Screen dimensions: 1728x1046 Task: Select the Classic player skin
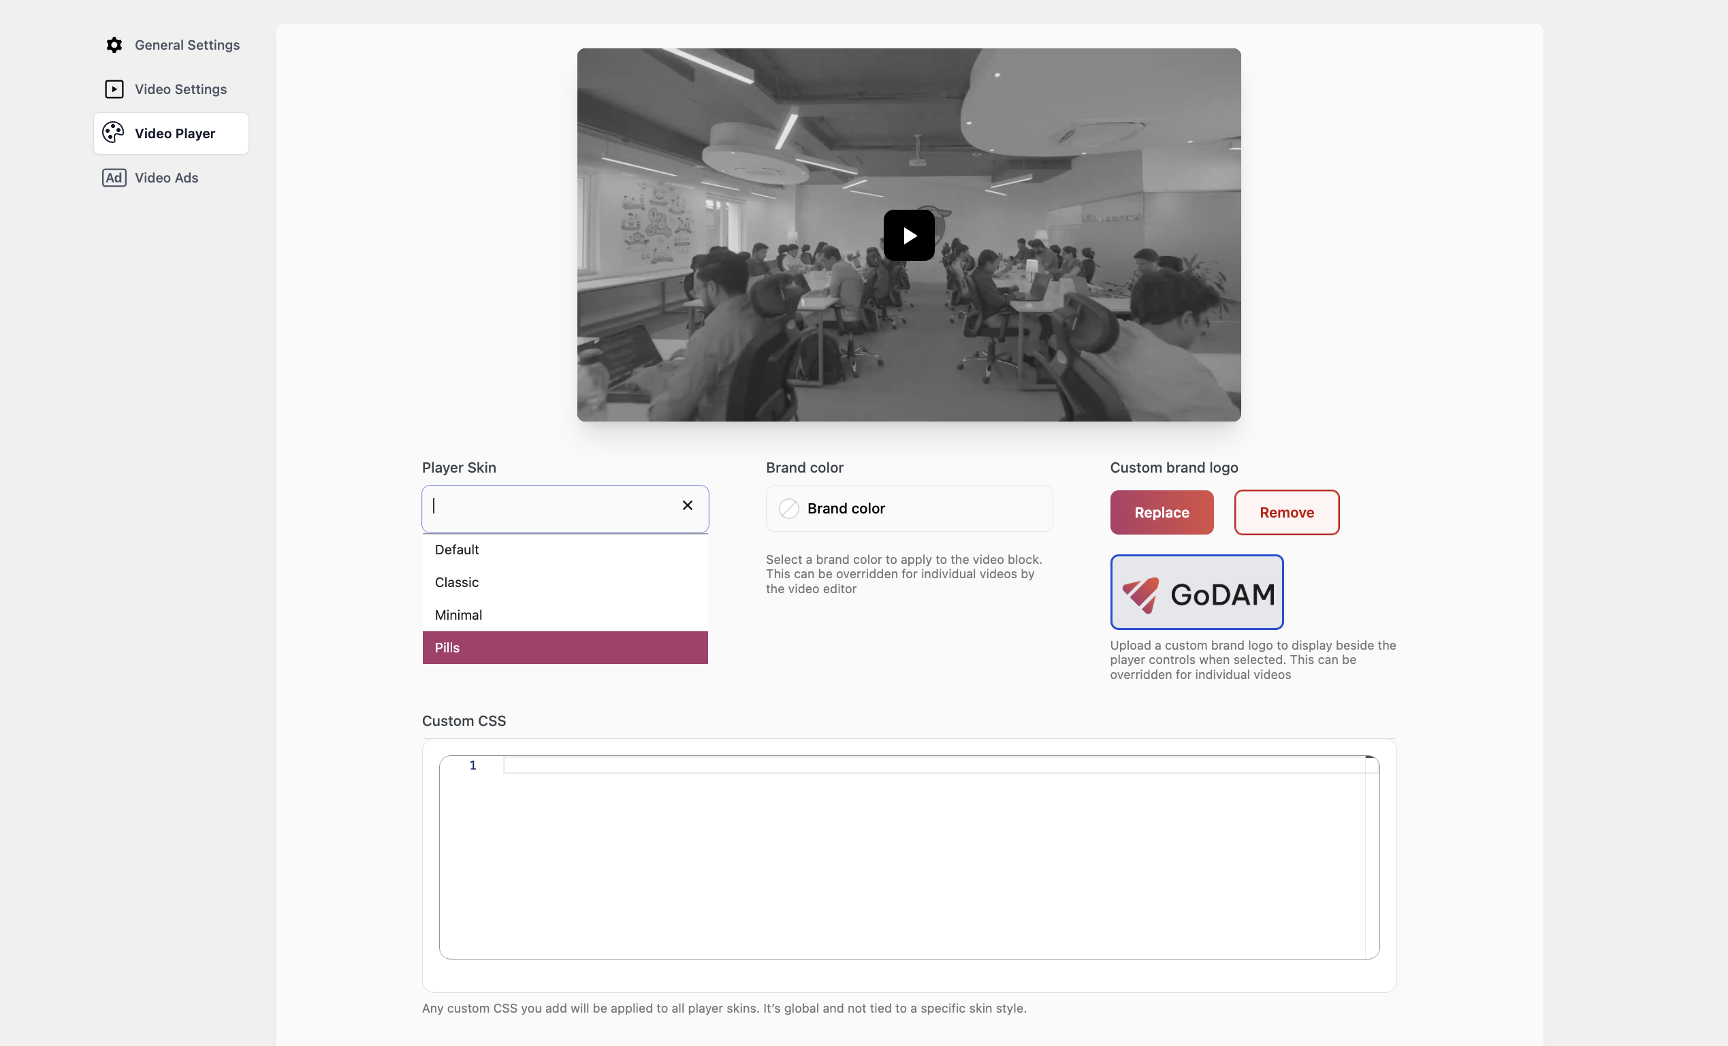coord(457,582)
